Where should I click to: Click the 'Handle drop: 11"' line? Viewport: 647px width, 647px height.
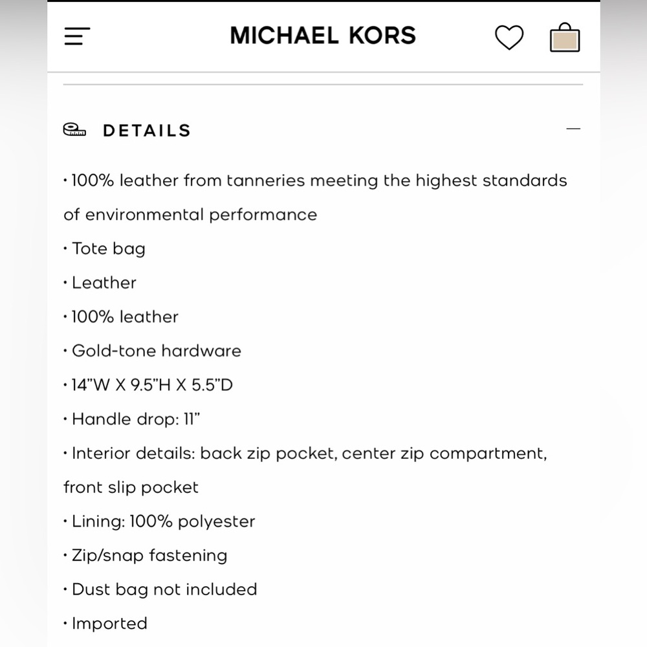pyautogui.click(x=131, y=419)
